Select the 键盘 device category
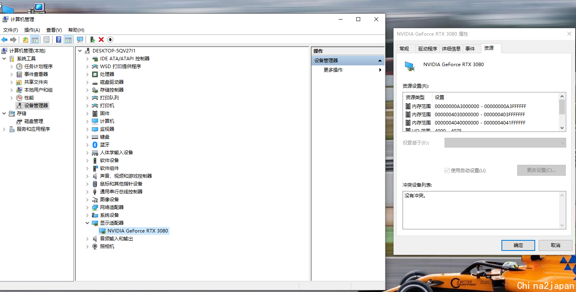Viewport: 576px width, 292px height. 105,137
